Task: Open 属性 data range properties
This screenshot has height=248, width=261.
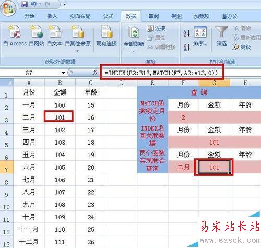Action: click(156, 38)
